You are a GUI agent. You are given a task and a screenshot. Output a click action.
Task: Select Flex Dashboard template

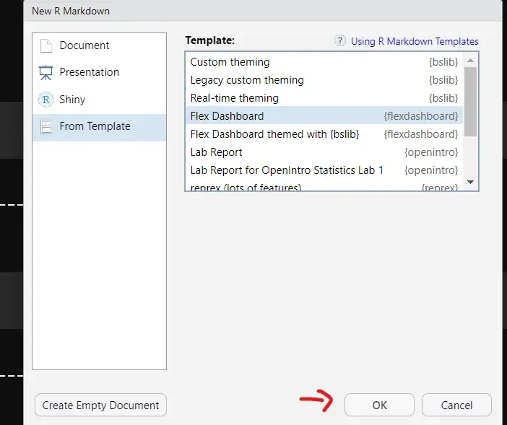pos(227,116)
